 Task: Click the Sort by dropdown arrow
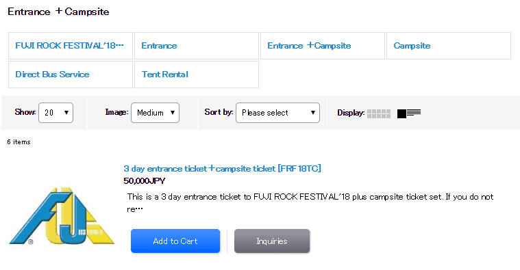(312, 113)
